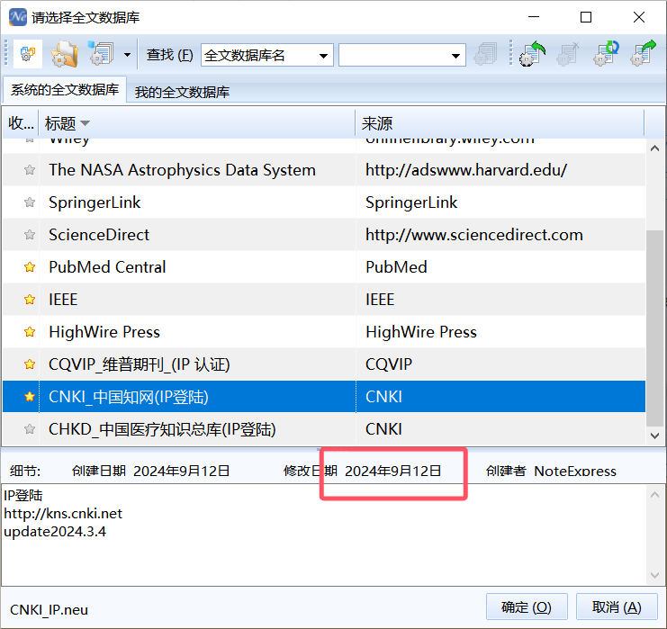Click the blue refresh database icon
This screenshot has height=629, width=667.
(606, 54)
